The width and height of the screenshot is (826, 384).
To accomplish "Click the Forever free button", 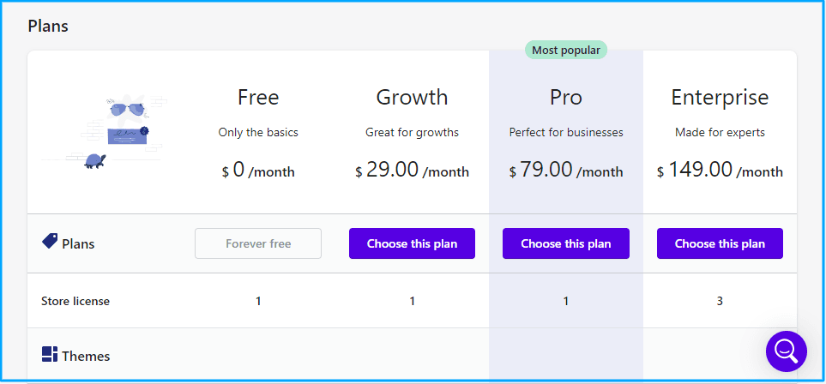I will 258,243.
